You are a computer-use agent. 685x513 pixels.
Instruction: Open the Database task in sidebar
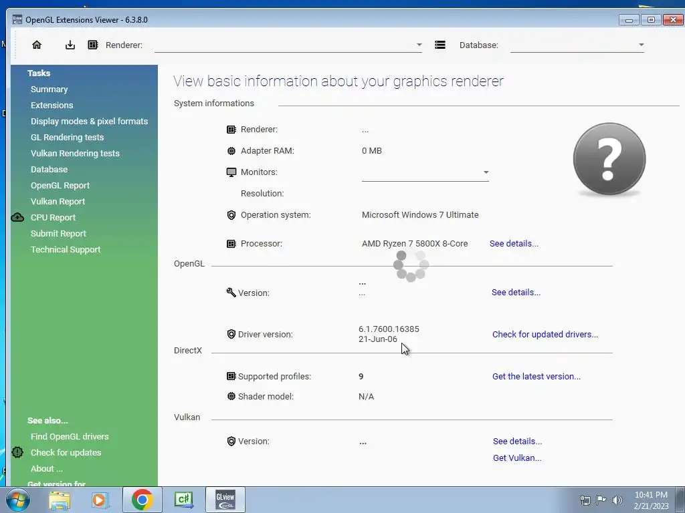[49, 169]
